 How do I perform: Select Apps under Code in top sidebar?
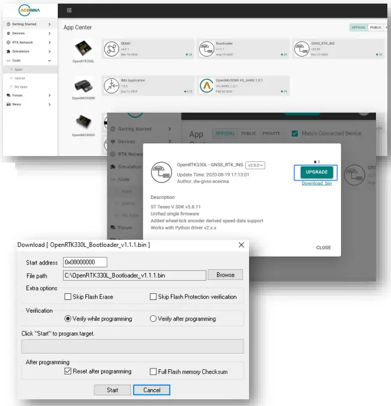point(19,69)
